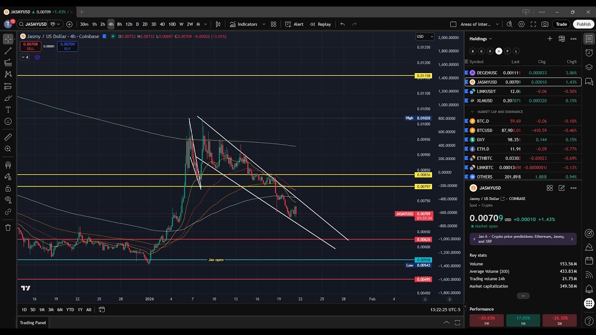Create an Alert from the toolbar

pyautogui.click(x=294, y=24)
